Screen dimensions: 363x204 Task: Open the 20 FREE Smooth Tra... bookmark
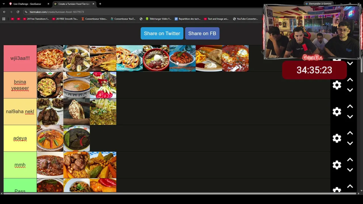[65, 19]
